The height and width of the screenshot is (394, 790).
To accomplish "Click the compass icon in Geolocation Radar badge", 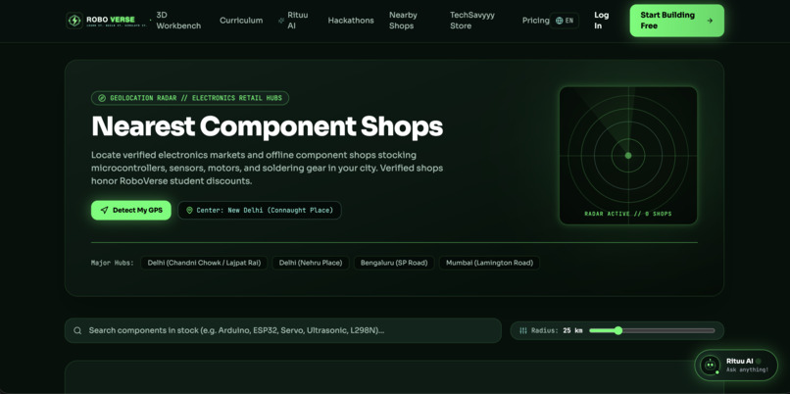I will [x=101, y=98].
